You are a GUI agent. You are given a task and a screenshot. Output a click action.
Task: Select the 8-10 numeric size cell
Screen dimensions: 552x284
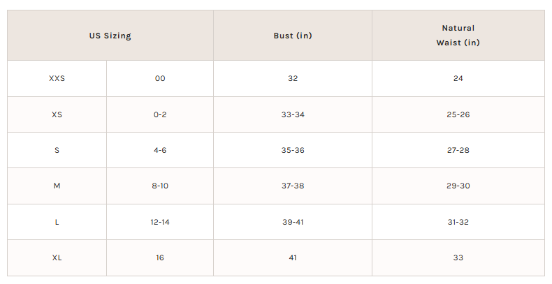(x=160, y=186)
